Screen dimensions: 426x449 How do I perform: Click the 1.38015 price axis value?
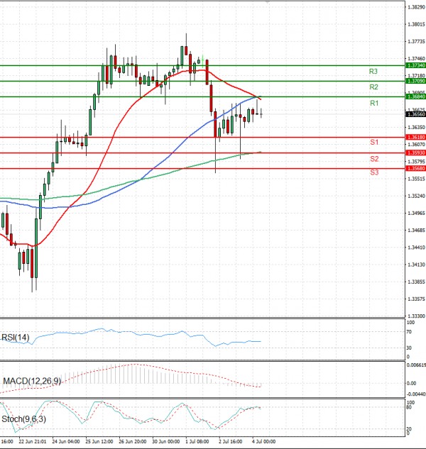pyautogui.click(x=416, y=25)
